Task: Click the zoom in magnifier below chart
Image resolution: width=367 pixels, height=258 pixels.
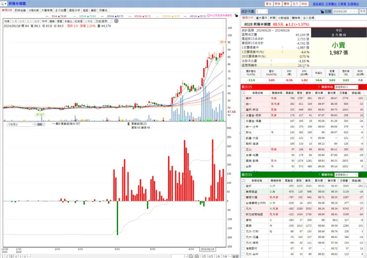Action: click(197, 257)
